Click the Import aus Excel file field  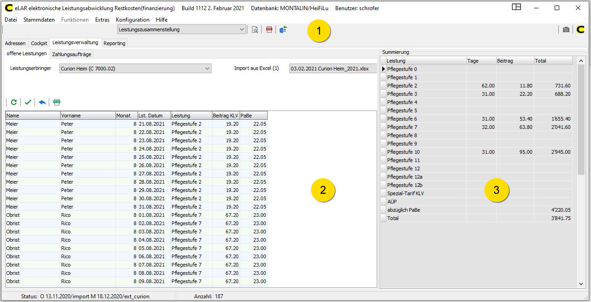[333, 69]
